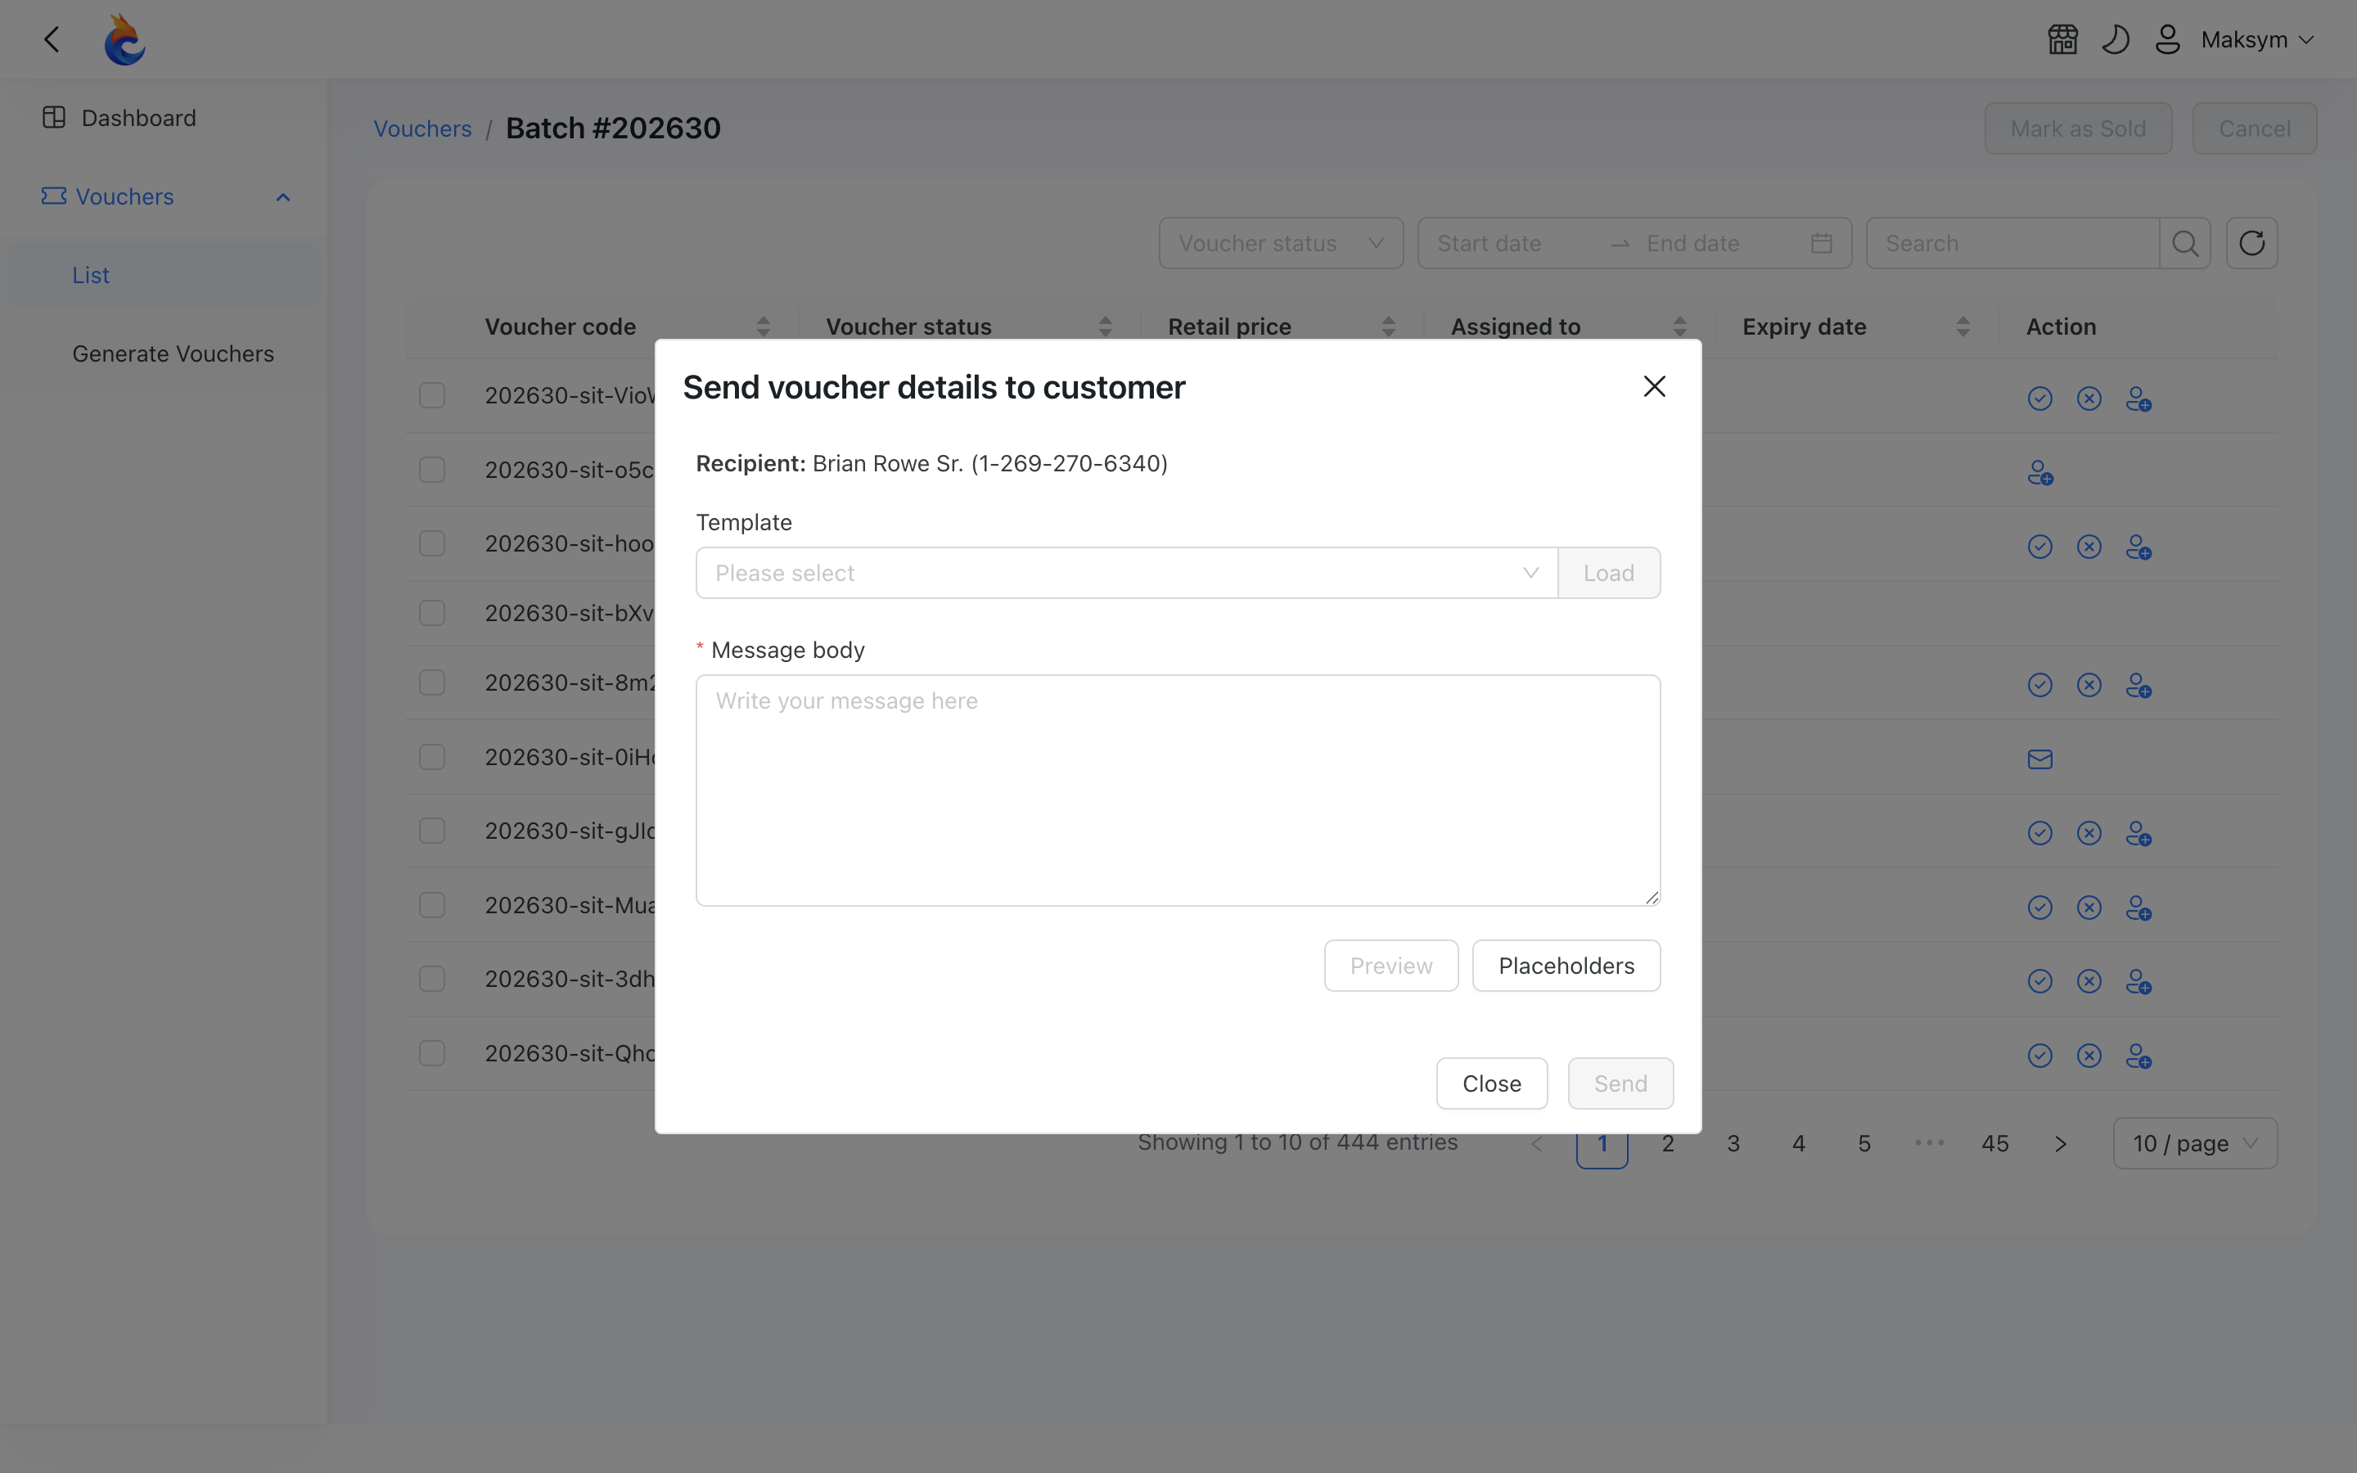Go to pagination page 2
This screenshot has width=2357, height=1473.
[x=1667, y=1144]
